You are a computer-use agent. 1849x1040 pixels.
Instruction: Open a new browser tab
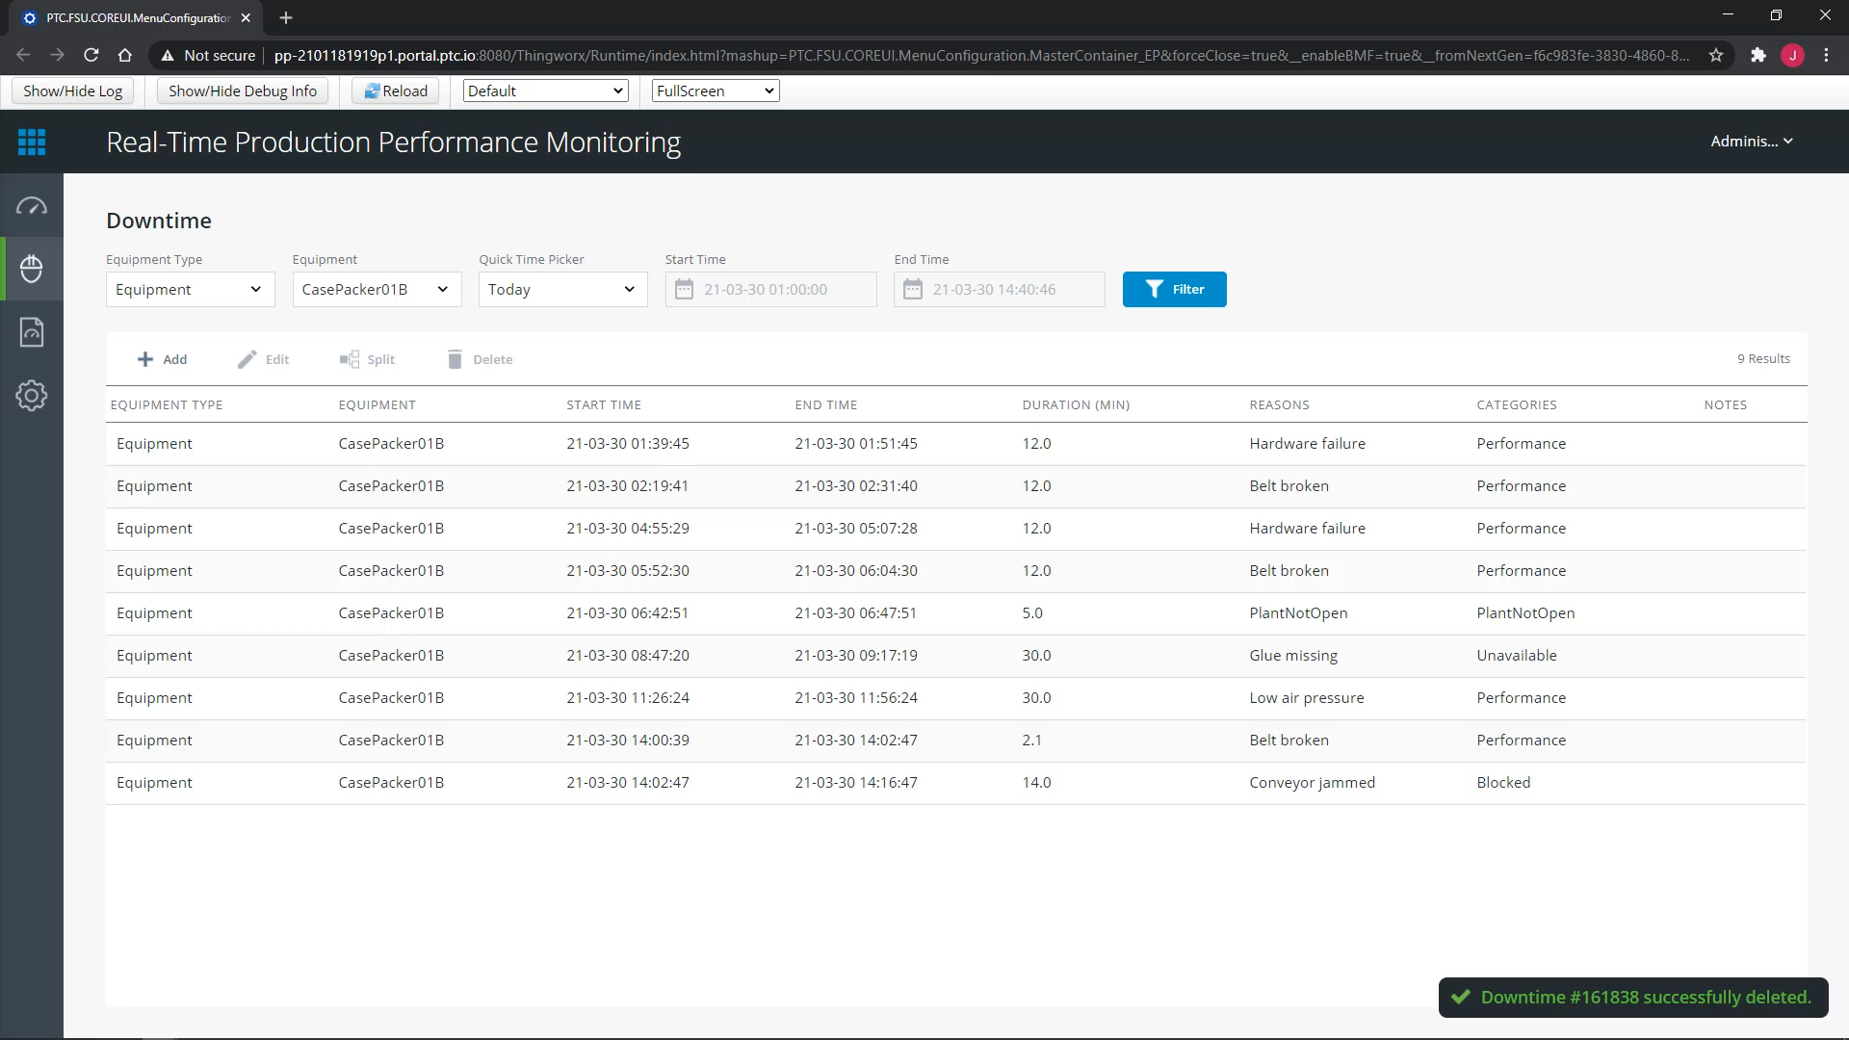286,17
